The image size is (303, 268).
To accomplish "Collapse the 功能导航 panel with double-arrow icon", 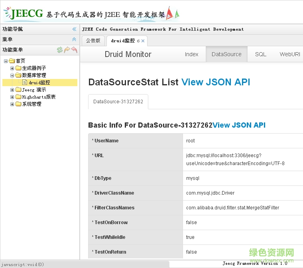I will [x=75, y=29].
